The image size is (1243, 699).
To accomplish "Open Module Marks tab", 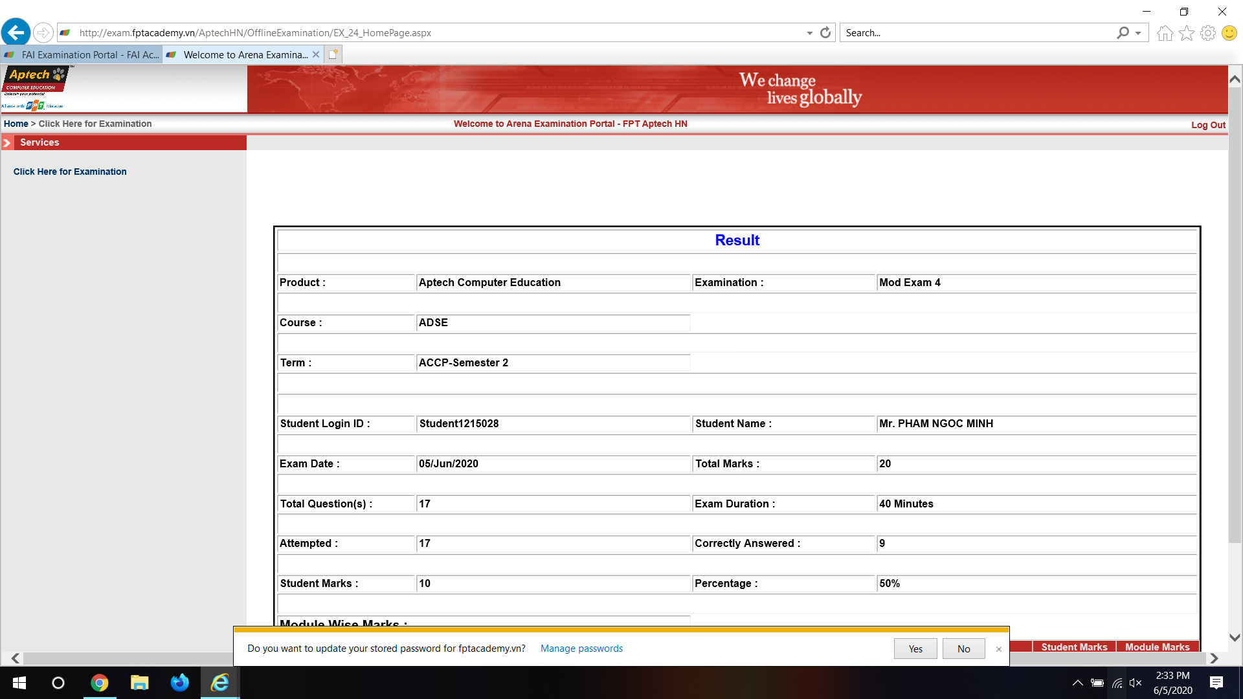I will tap(1157, 647).
